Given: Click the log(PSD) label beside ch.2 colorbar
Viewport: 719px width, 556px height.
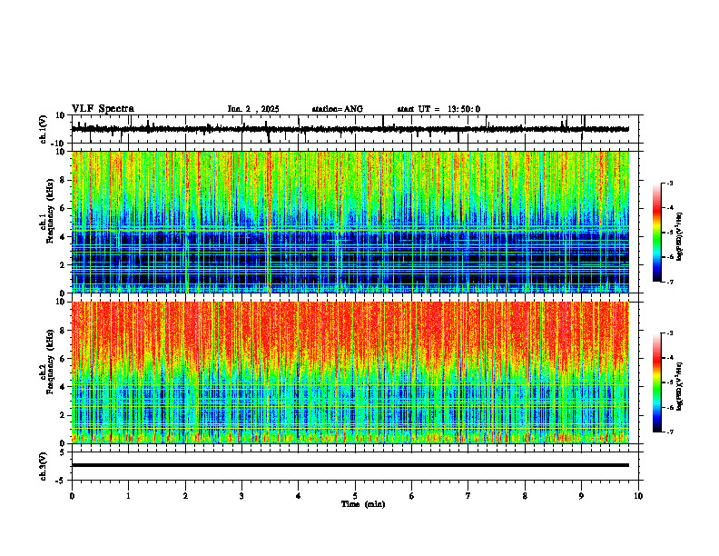Looking at the screenshot, I should (x=680, y=385).
